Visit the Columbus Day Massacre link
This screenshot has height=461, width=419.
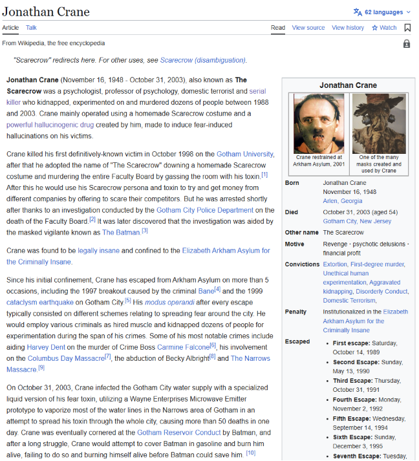click(x=66, y=358)
